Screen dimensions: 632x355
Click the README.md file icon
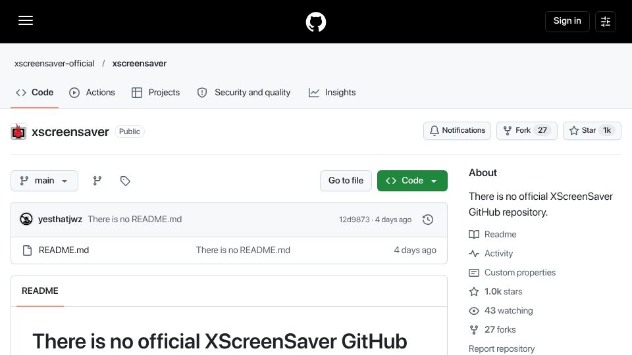(x=27, y=250)
